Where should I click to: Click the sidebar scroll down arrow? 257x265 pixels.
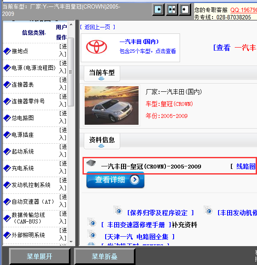71,242
